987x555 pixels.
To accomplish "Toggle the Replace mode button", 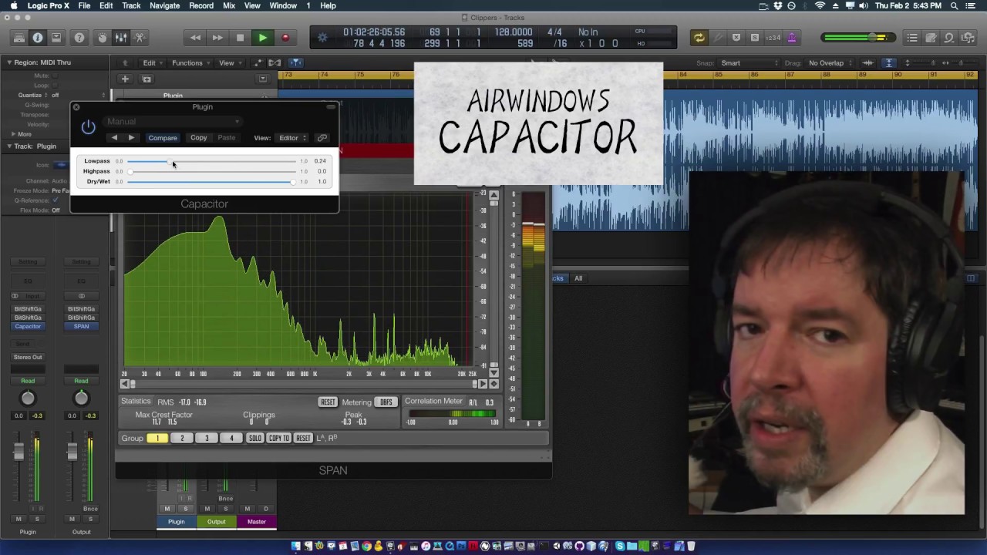I will [736, 38].
